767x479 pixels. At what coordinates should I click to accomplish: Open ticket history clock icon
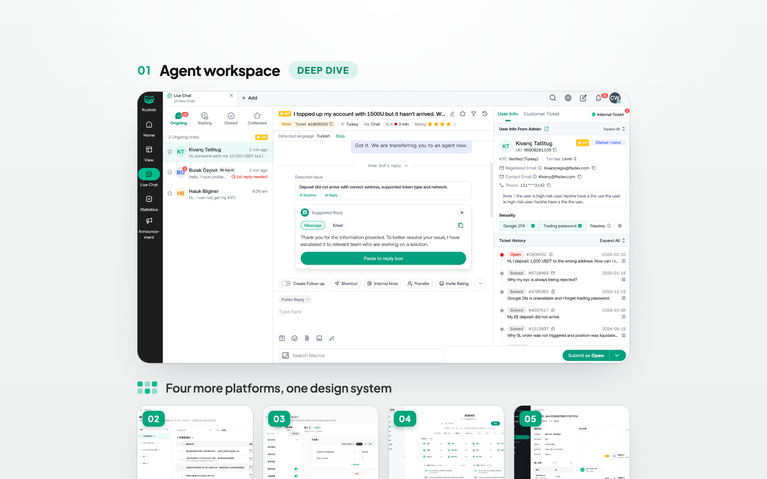coord(485,114)
